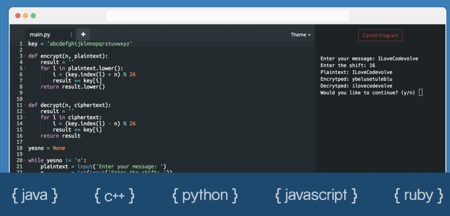This screenshot has height=216, width=450.
Task: Choose the { python } language link
Action: (x=205, y=195)
